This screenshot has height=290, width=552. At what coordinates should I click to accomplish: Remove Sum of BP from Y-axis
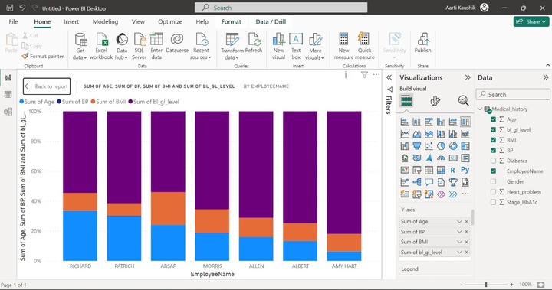click(466, 232)
